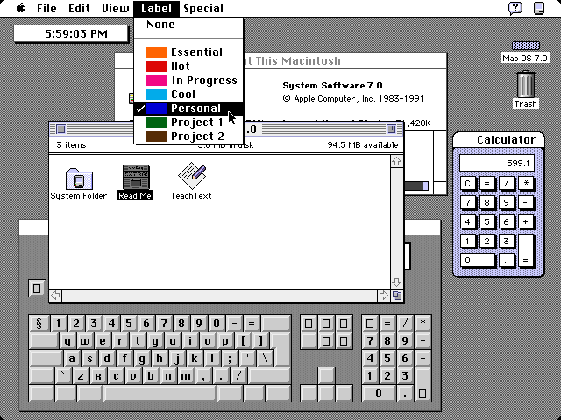Click the Calculator multiply button
This screenshot has width=561, height=420.
526,183
